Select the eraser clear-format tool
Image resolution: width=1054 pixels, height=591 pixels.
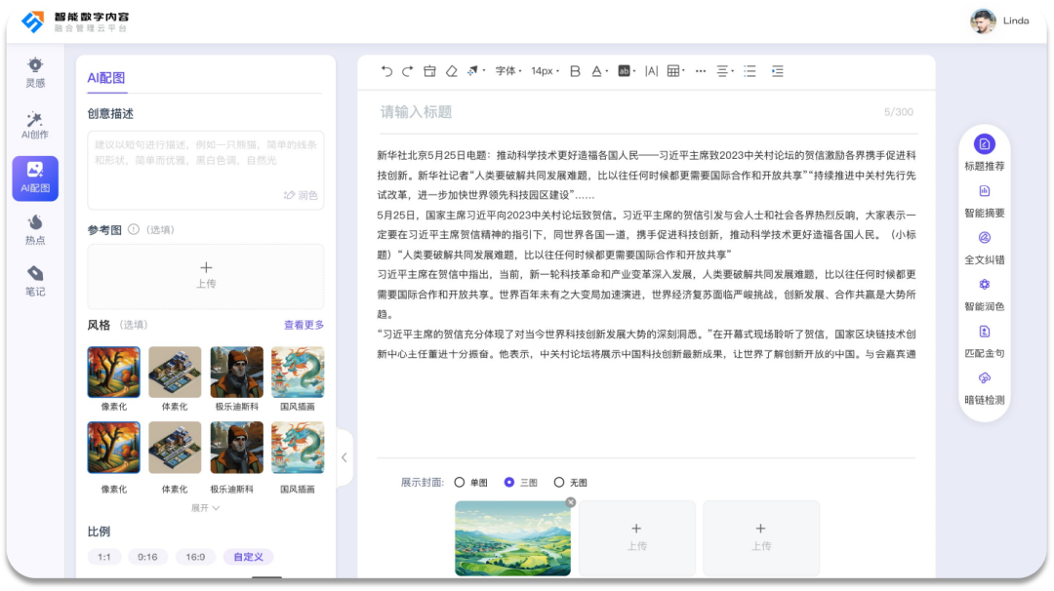pyautogui.click(x=451, y=71)
